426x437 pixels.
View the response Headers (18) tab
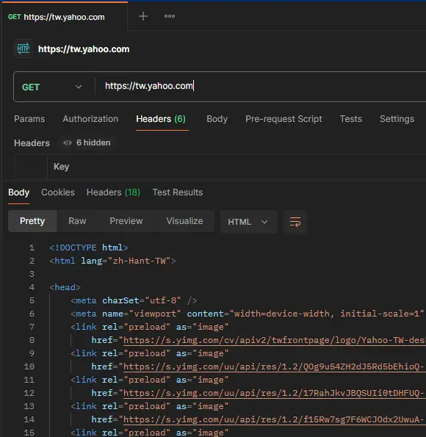pyautogui.click(x=113, y=192)
